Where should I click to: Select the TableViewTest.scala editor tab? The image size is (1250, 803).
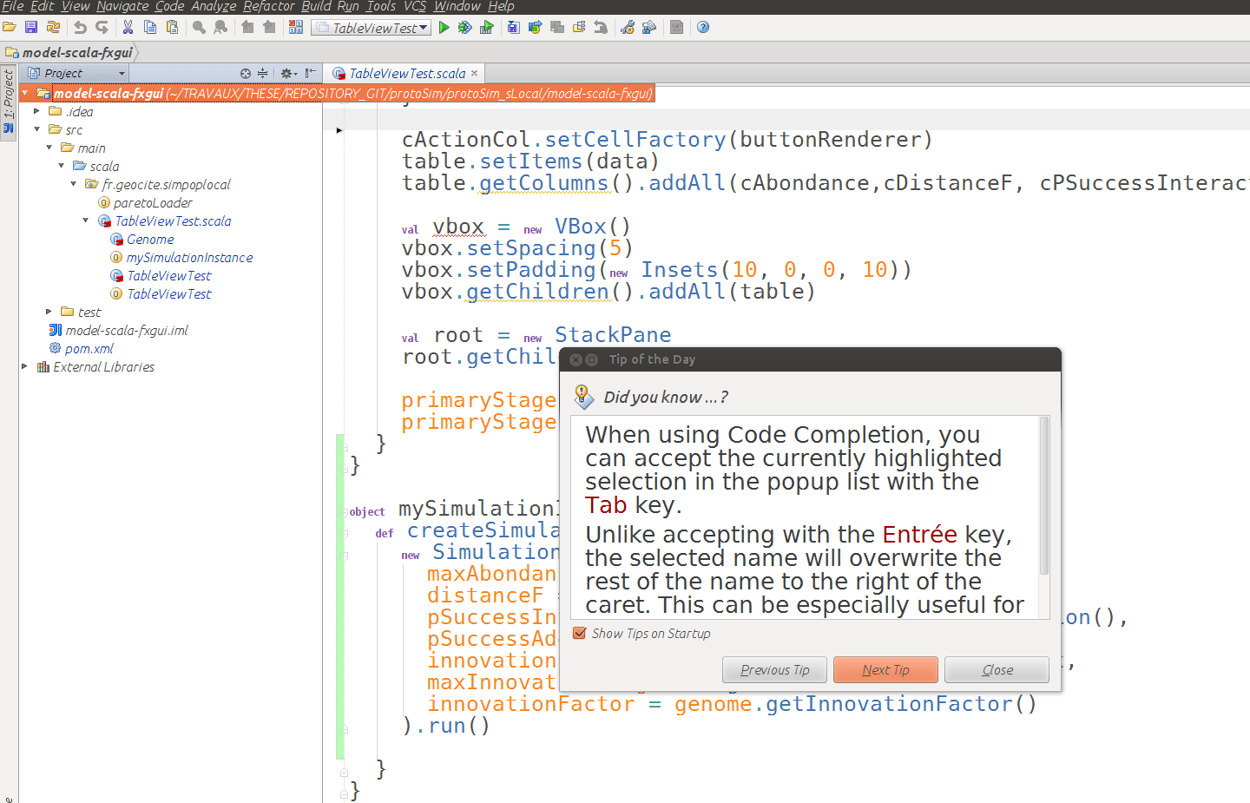pos(406,74)
